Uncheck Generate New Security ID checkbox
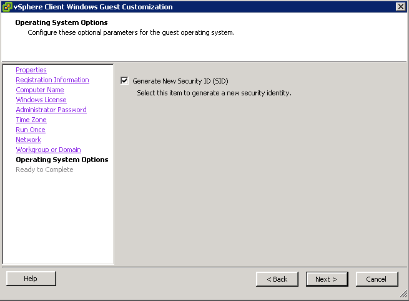Image resolution: width=409 pixels, height=301 pixels. (124, 81)
